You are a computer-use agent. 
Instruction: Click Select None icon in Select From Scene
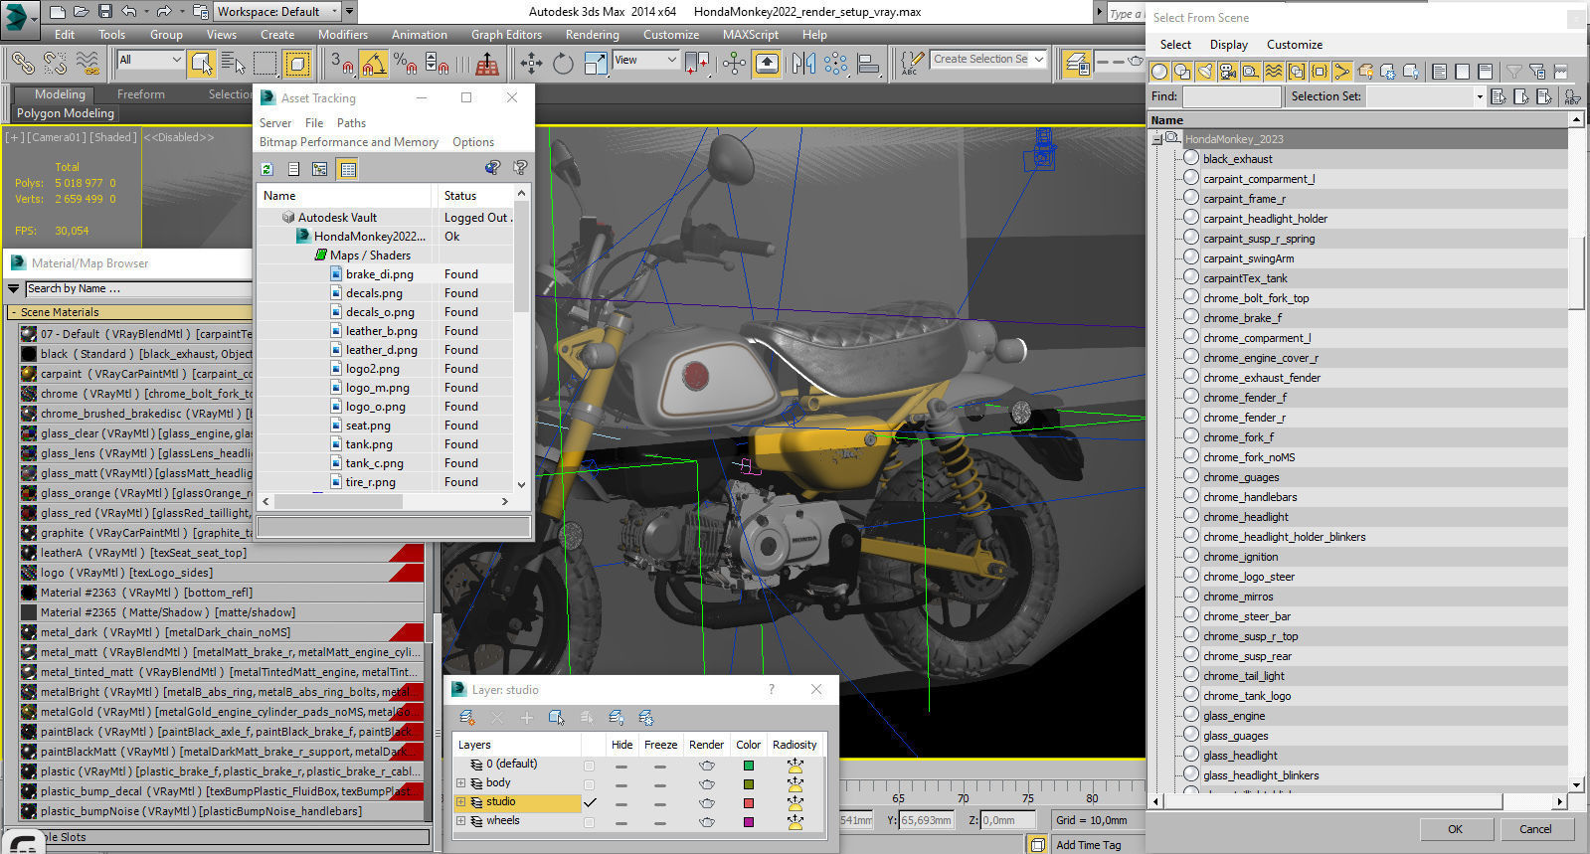pyautogui.click(x=1462, y=72)
